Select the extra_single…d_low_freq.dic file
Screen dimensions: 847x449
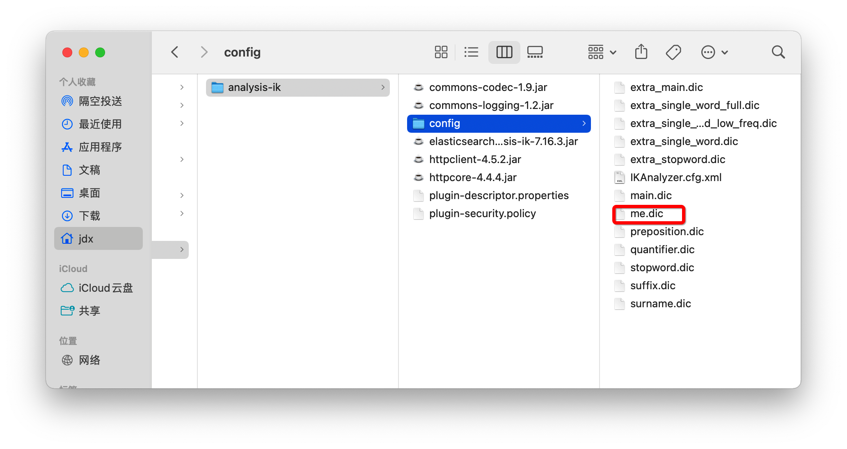[700, 123]
